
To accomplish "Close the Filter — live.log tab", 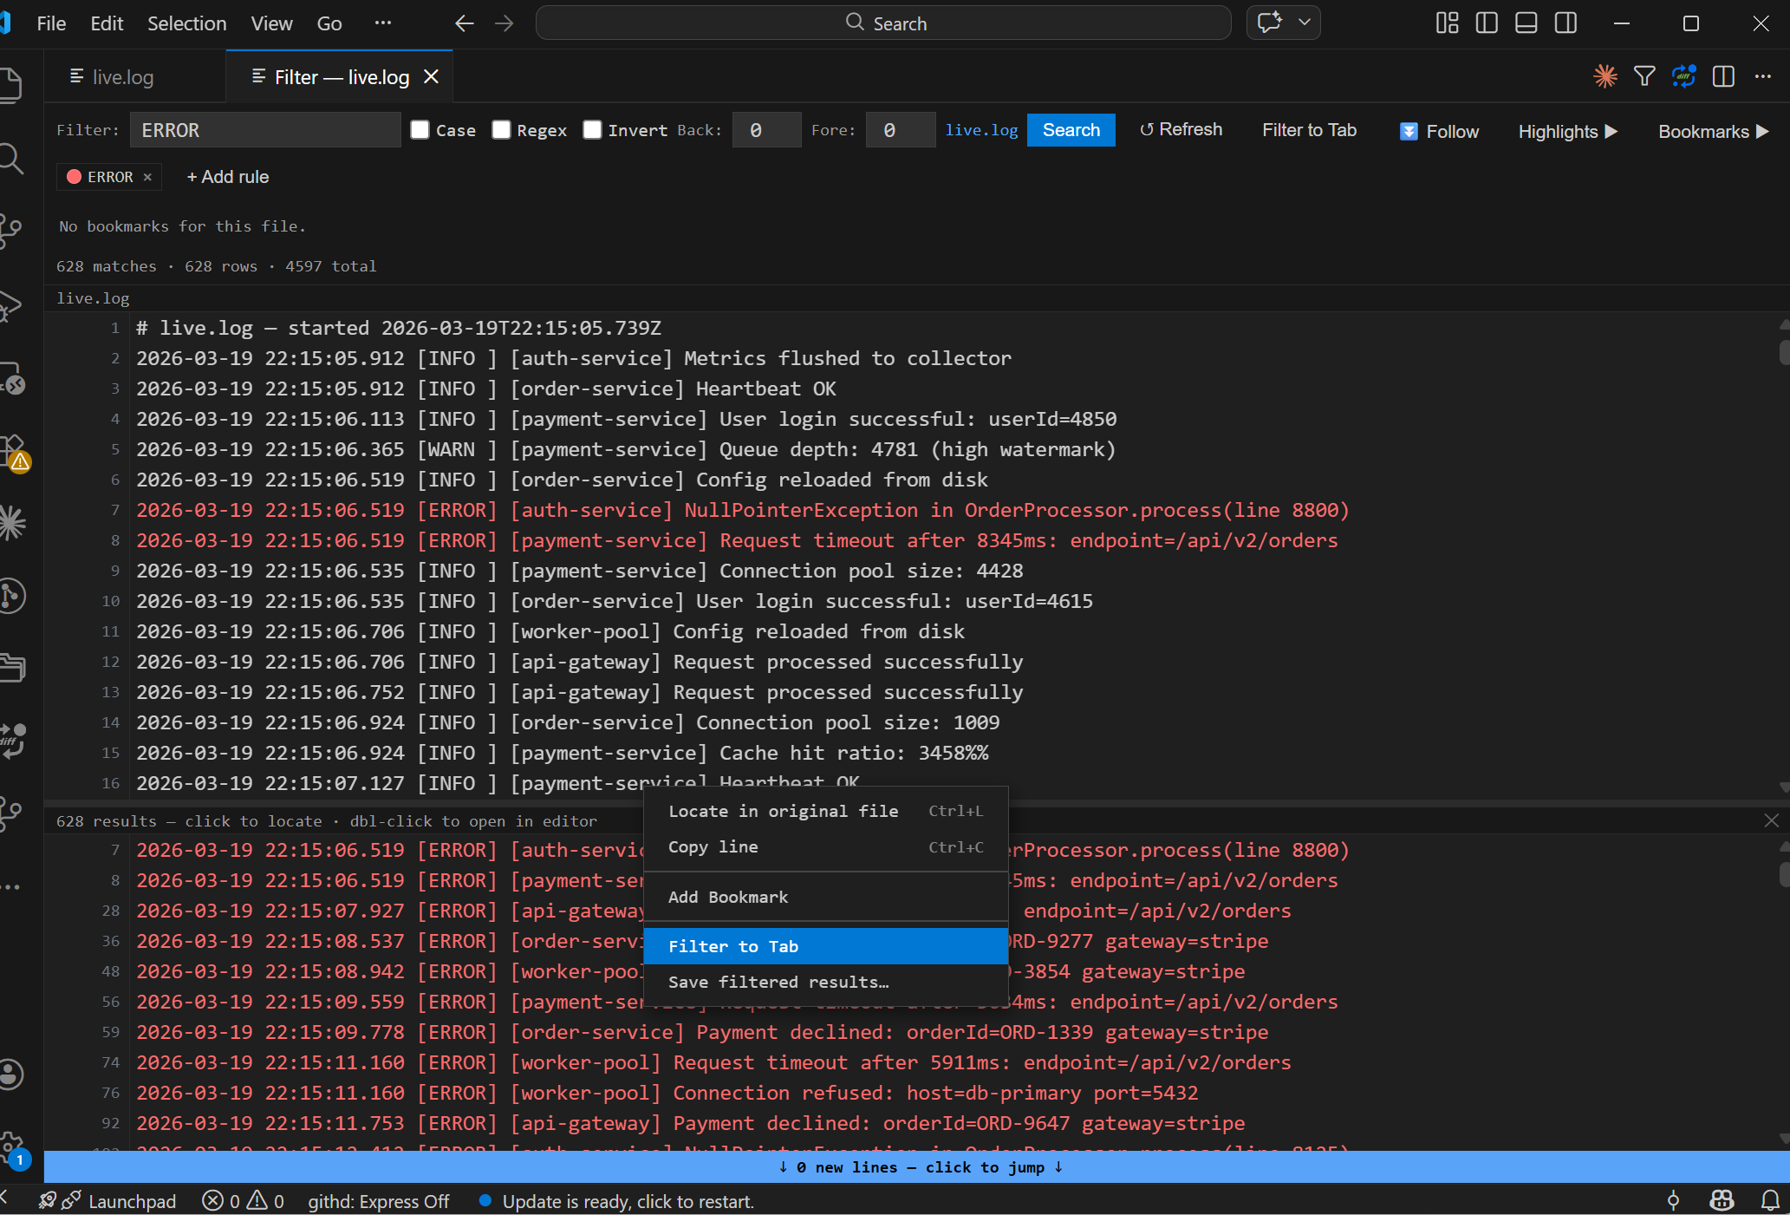I will pos(431,77).
